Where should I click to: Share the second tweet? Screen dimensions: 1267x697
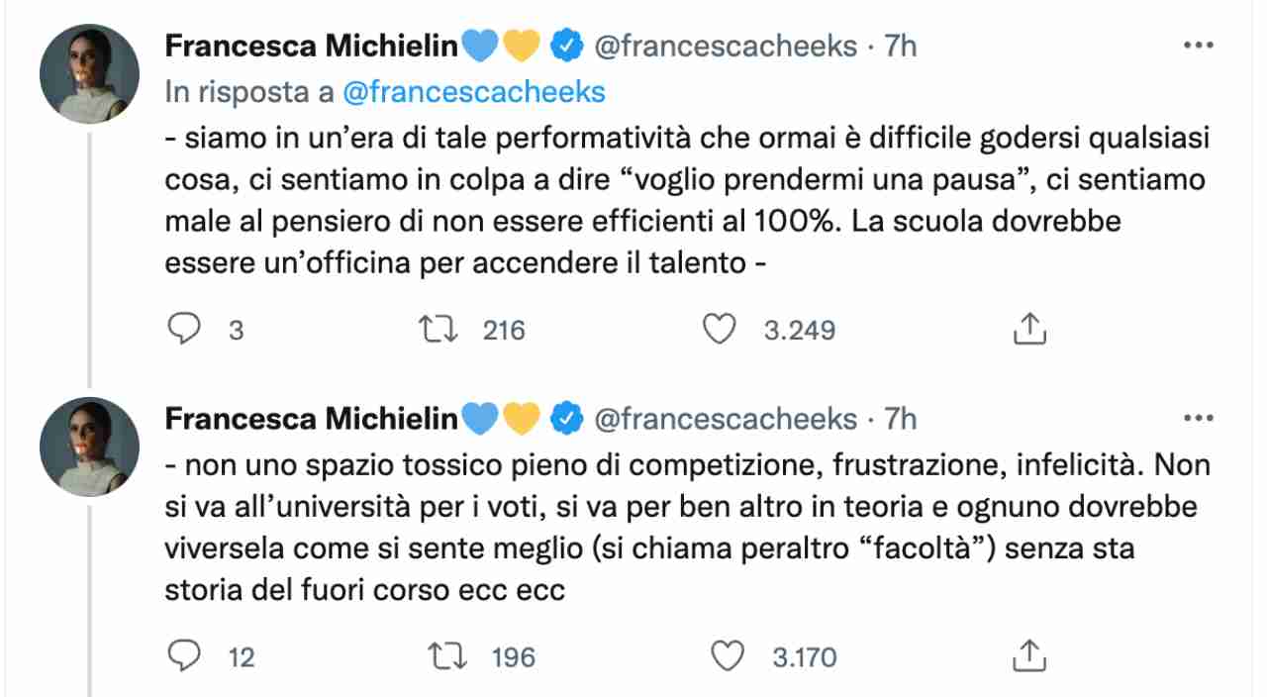[1027, 654]
